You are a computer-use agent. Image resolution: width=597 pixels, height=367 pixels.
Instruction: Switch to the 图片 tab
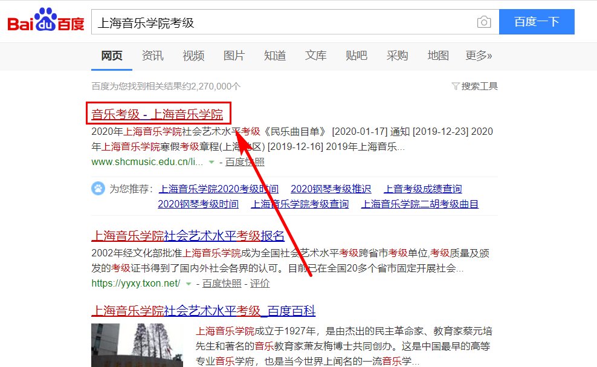point(234,55)
